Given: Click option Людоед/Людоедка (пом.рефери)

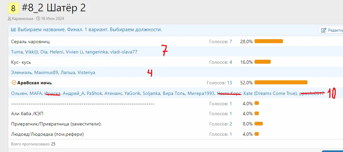Looking at the screenshot, I should pos(47,134).
